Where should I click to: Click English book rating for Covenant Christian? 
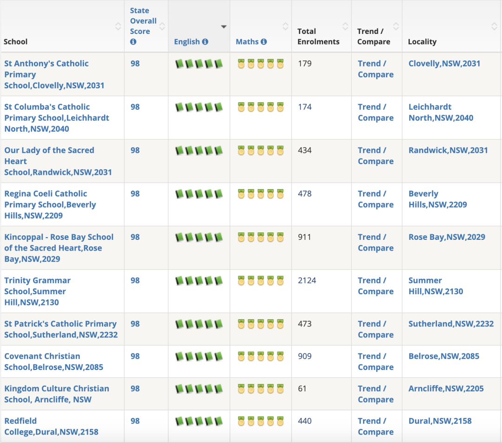(199, 356)
